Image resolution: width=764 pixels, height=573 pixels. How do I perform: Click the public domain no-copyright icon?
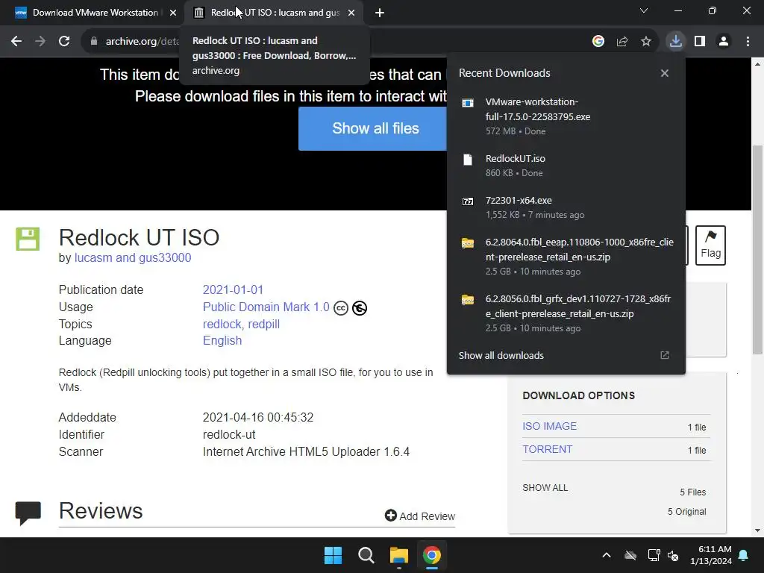click(x=360, y=308)
